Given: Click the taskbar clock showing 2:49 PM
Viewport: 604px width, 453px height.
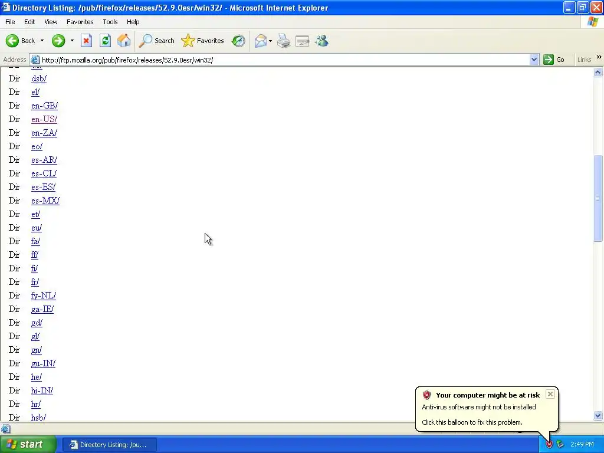Looking at the screenshot, I should click(582, 445).
